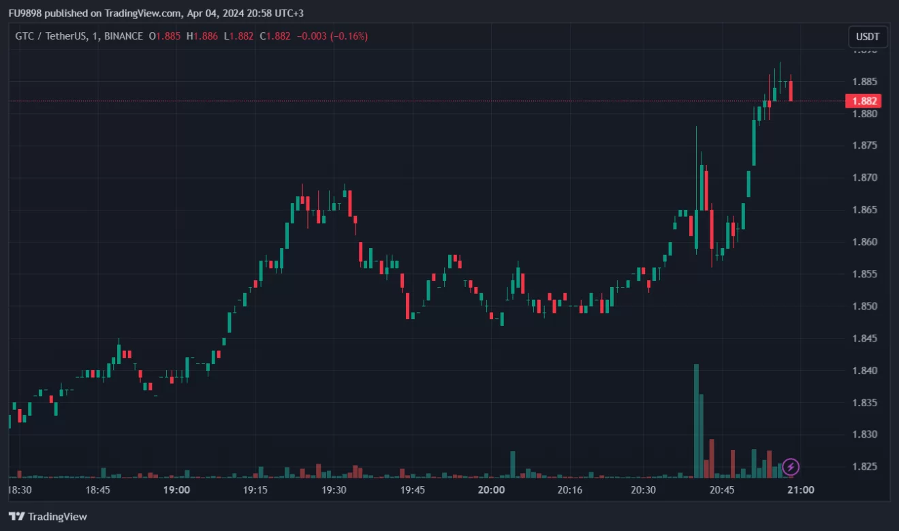Select the GTC / TetherUS symbol title
The height and width of the screenshot is (531, 899).
tap(50, 36)
